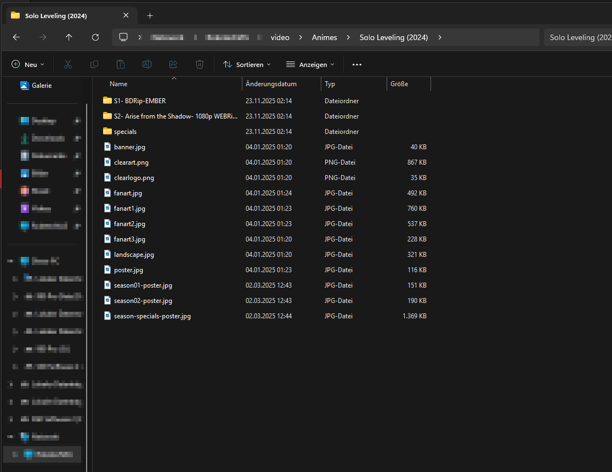Click the Cut scissors icon
Viewport: 612px width, 472px height.
68,65
